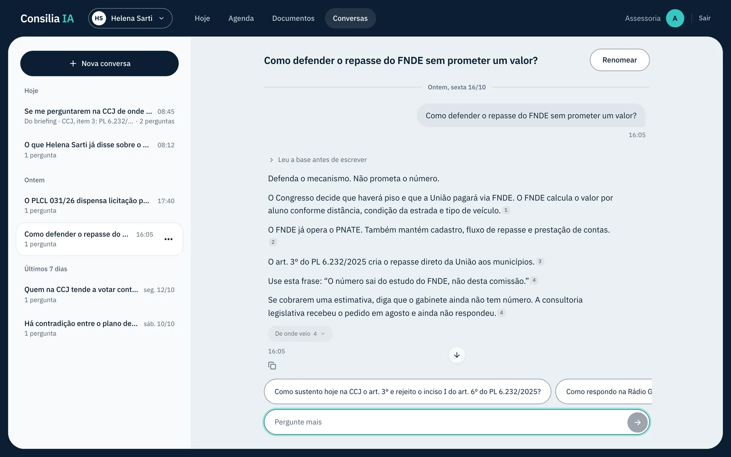
Task: Click the Assessoria label
Action: pos(643,18)
